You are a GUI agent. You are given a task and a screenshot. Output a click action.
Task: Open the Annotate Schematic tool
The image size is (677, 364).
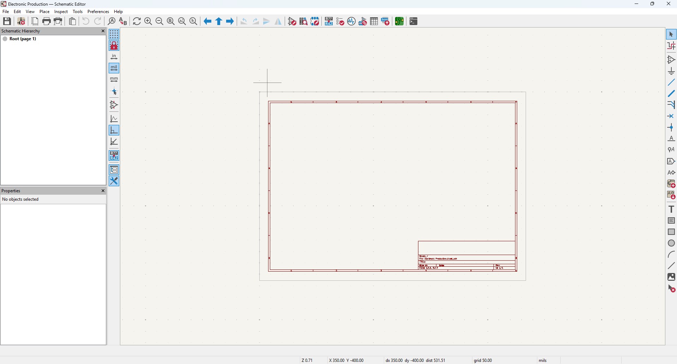[x=329, y=21]
